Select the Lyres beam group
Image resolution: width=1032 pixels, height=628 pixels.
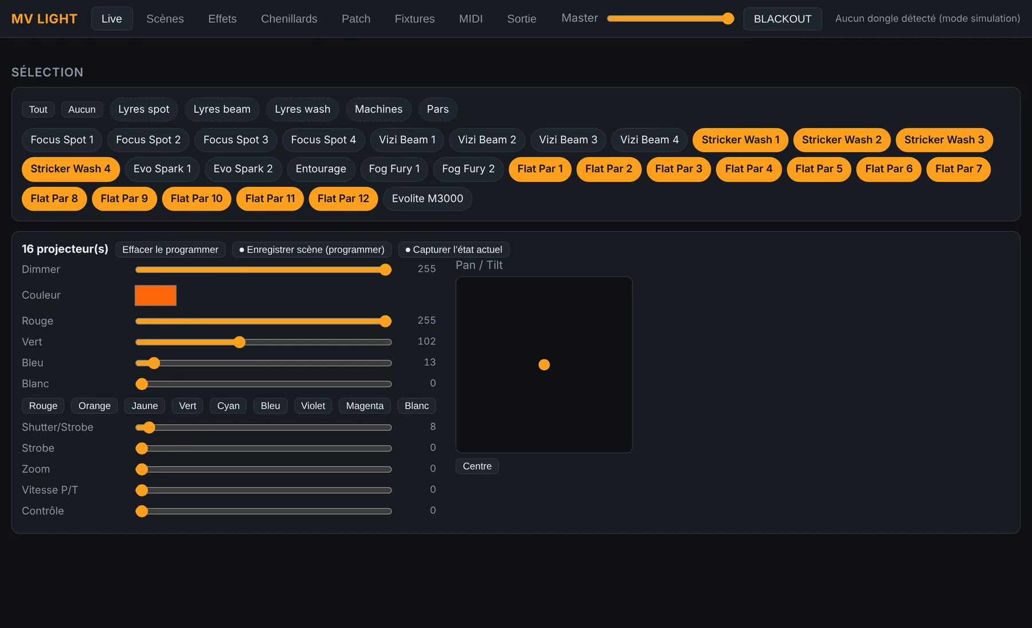222,109
